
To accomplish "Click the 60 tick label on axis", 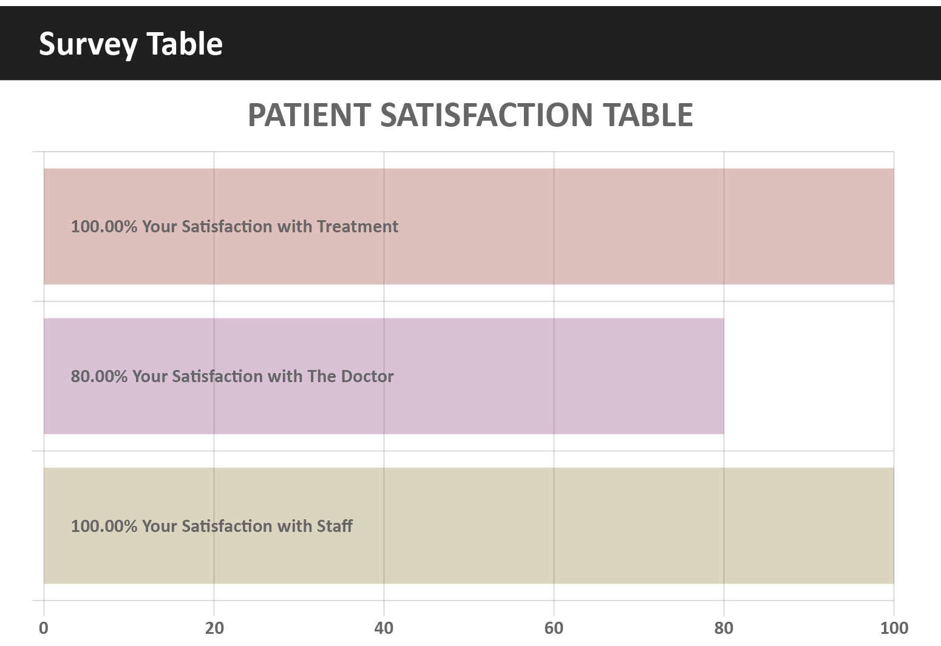I will (x=554, y=628).
